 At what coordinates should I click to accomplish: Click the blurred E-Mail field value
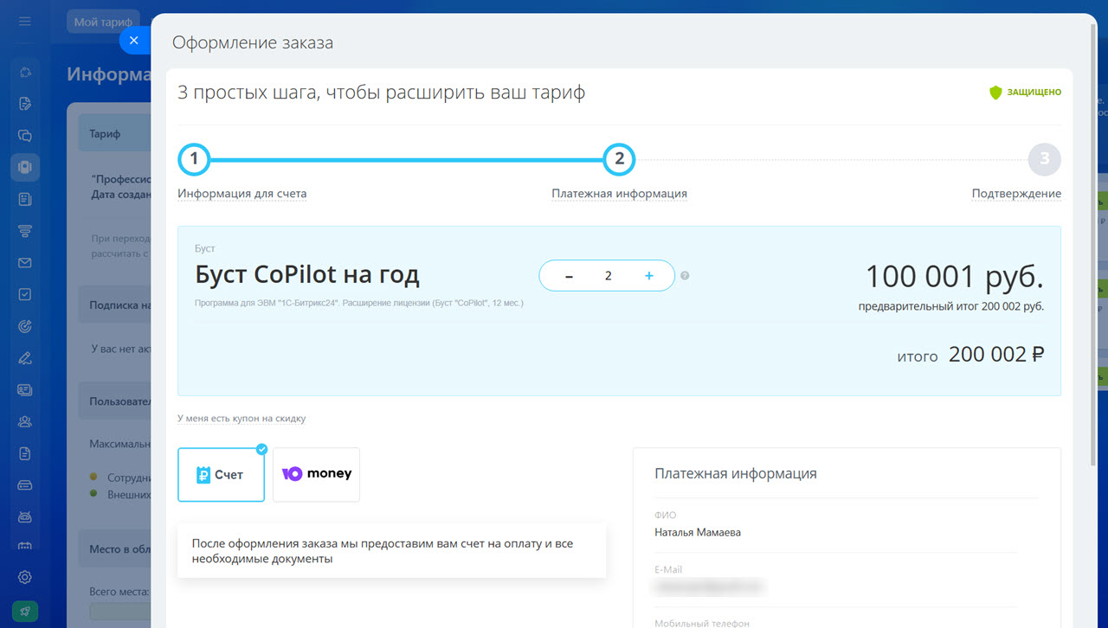pyautogui.click(x=710, y=586)
